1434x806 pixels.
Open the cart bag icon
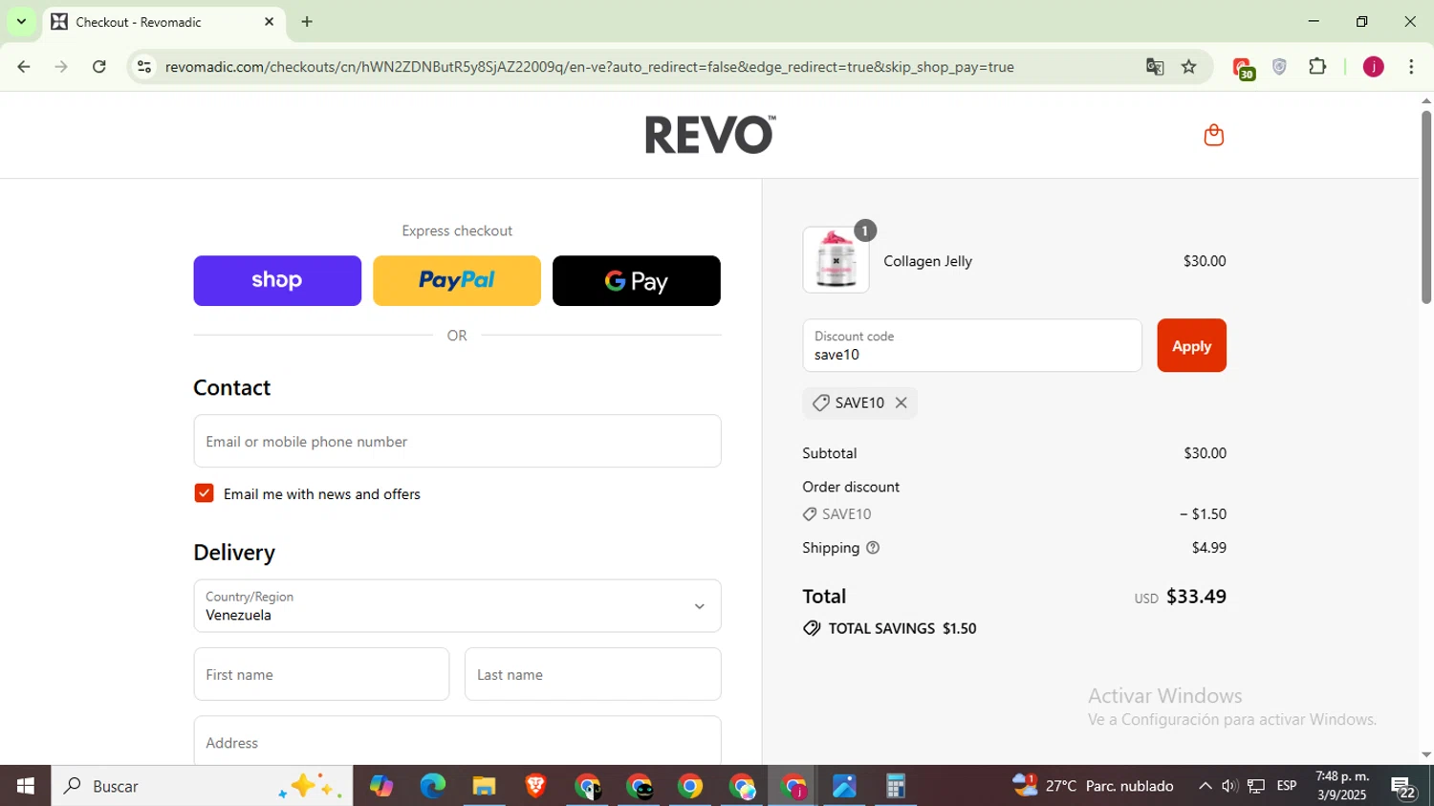point(1213,135)
